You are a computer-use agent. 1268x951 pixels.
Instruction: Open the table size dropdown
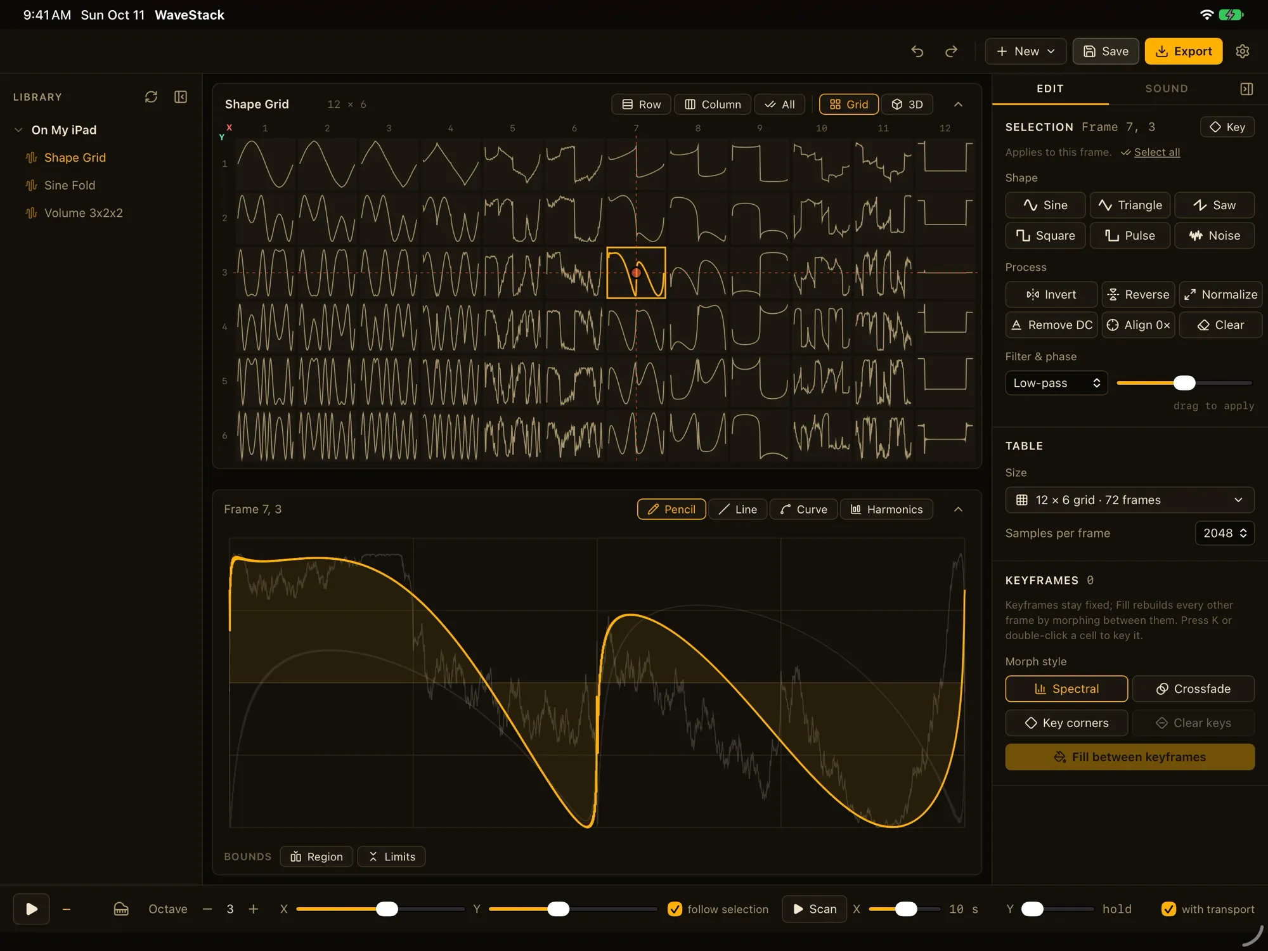click(x=1130, y=500)
